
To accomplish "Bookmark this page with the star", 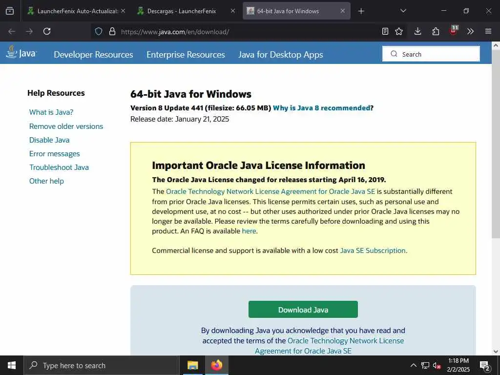I will (x=399, y=31).
